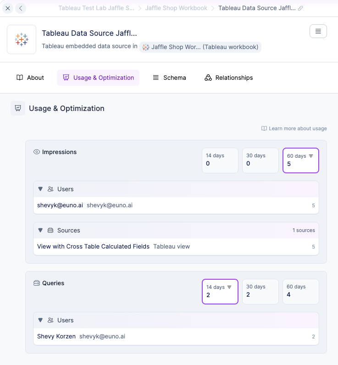Screen dimensions: 338x365
Task: Close the panel with the X button
Action: click(8, 8)
